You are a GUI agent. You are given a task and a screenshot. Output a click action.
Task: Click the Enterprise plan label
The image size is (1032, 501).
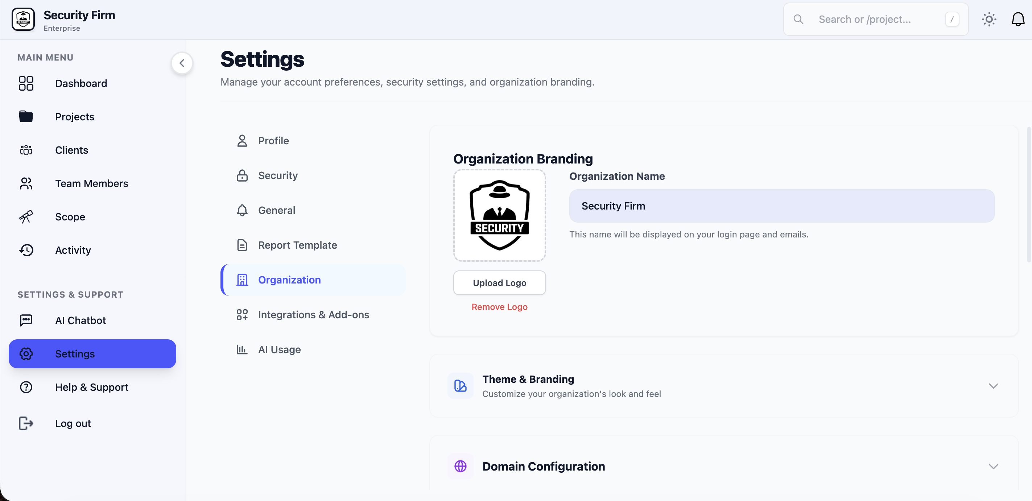62,28
